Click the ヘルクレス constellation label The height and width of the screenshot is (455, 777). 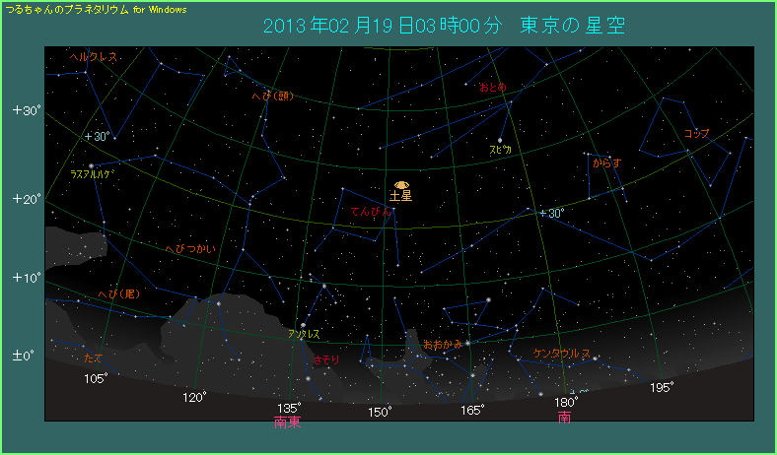tap(94, 57)
